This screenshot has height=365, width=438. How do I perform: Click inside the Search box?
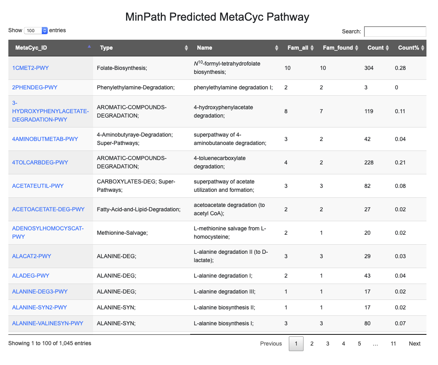tap(395, 31)
